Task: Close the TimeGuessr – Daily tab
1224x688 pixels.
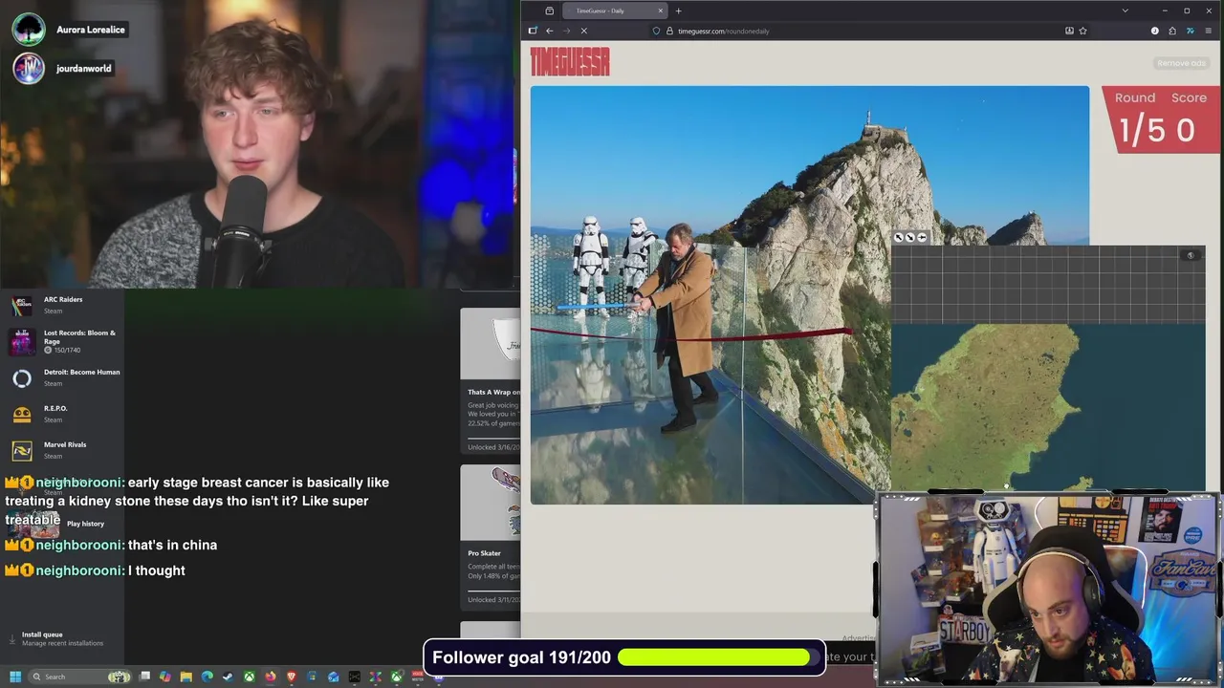Action: 660,11
